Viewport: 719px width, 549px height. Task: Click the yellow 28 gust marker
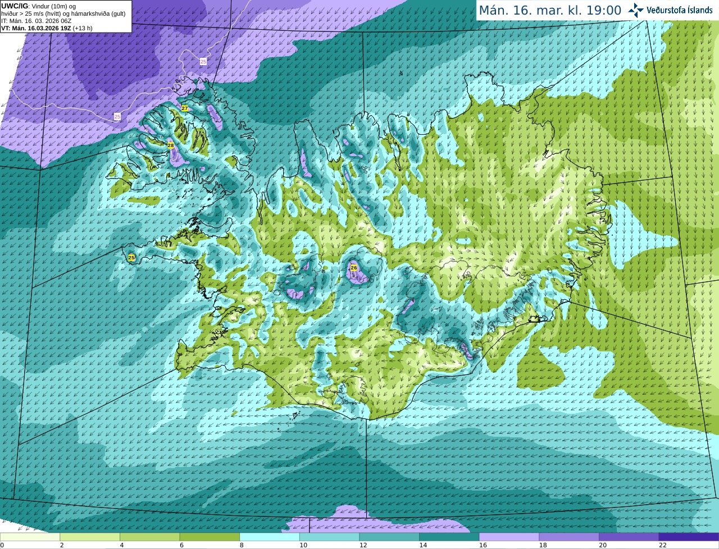click(171, 145)
